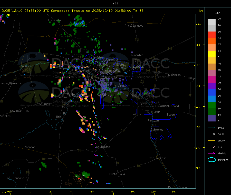Click the cyan 50YD track arrow in legend

(x=211, y=128)
